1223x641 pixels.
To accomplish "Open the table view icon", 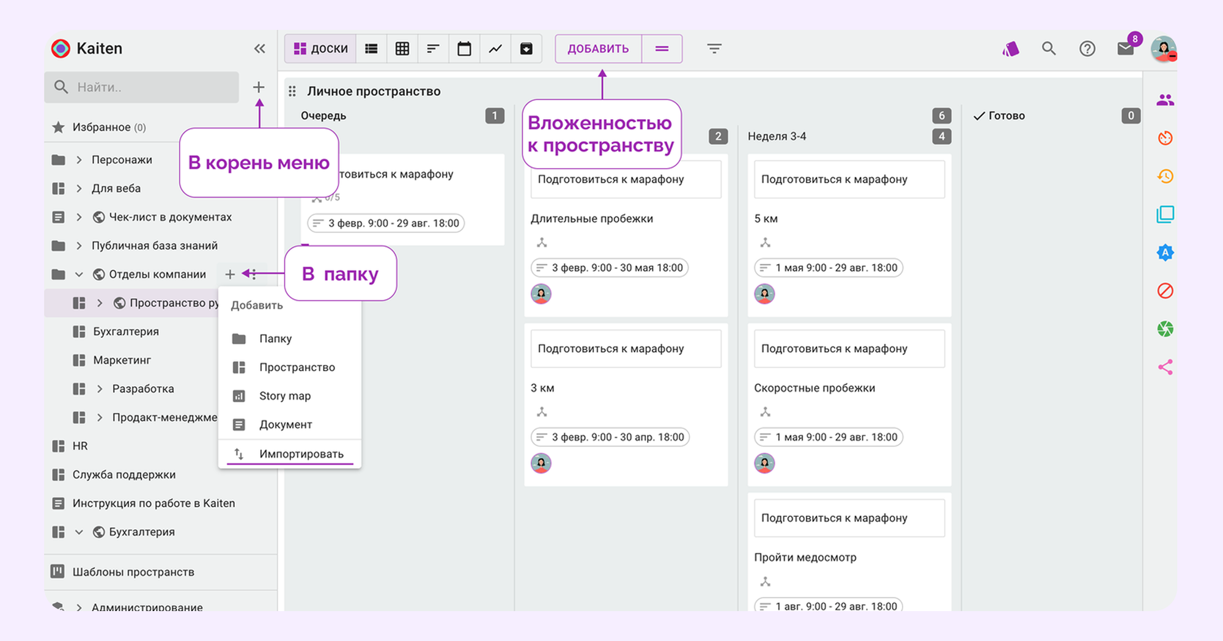I will click(402, 48).
